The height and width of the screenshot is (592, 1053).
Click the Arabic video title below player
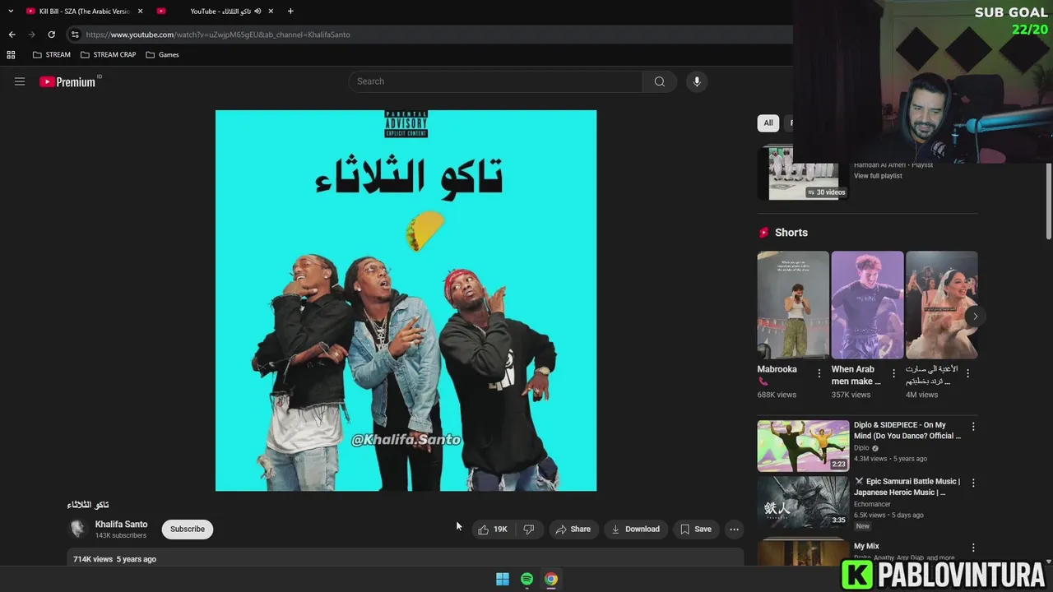point(88,505)
